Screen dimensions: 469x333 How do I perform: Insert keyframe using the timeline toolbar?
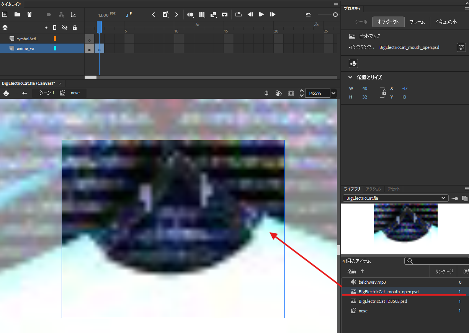click(165, 15)
